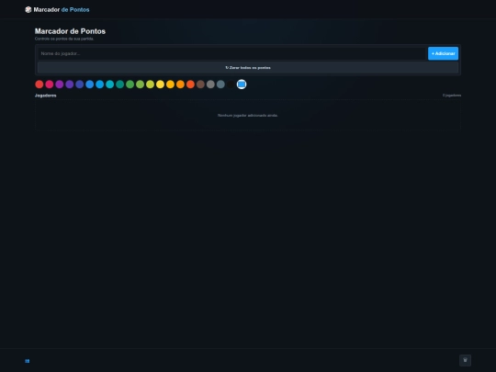496x372 pixels.
Task: Click the trash icon button in footer
Action: (x=465, y=360)
